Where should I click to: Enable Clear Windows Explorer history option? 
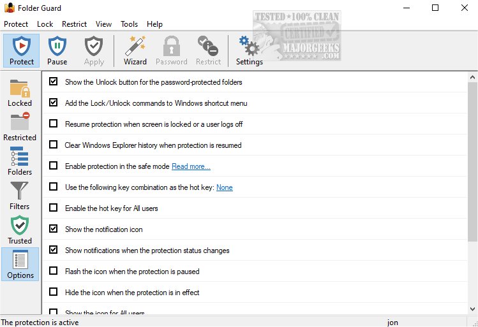tap(54, 145)
